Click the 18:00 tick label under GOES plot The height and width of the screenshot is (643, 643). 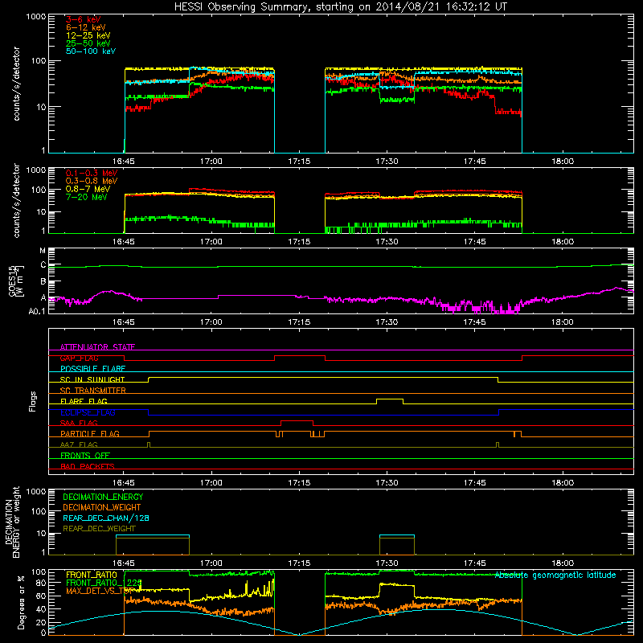[562, 322]
